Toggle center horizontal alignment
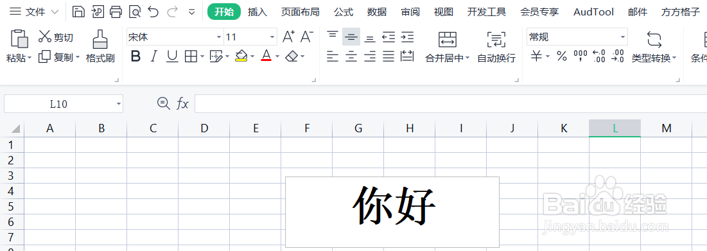This screenshot has width=707, height=251. point(351,56)
